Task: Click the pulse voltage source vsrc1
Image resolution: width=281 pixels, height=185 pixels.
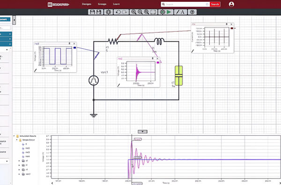Action: [x=94, y=80]
